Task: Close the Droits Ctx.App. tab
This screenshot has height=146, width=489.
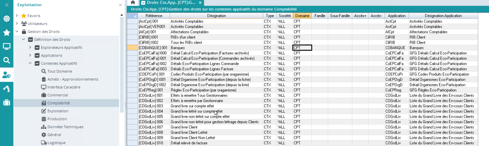Action: (200, 3)
